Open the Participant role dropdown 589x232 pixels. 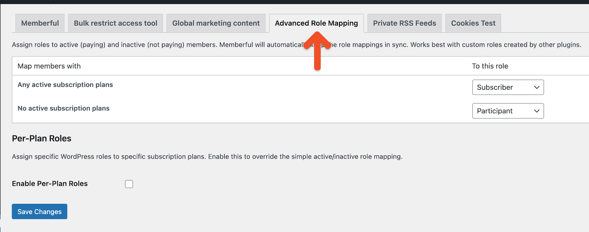[x=508, y=111]
